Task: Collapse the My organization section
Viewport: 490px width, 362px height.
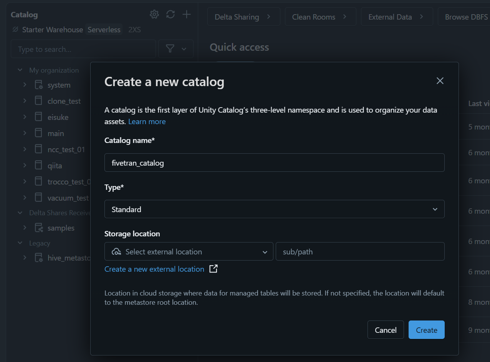Action: tap(20, 70)
